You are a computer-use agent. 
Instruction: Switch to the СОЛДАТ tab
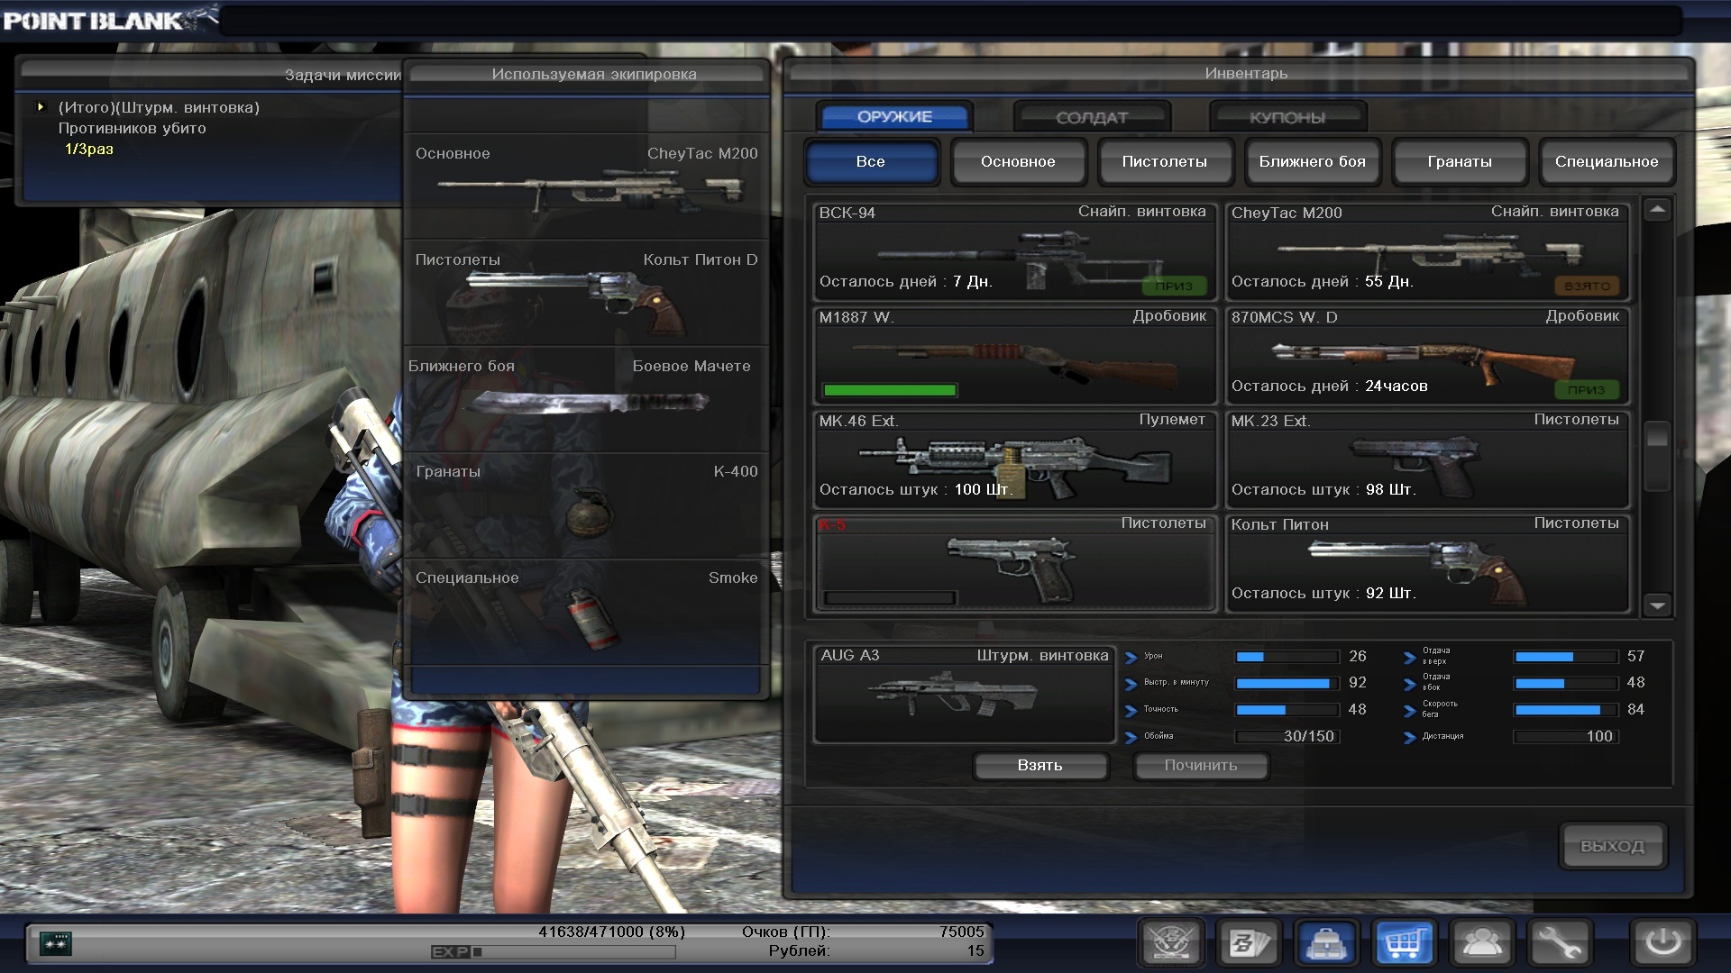click(x=1092, y=117)
